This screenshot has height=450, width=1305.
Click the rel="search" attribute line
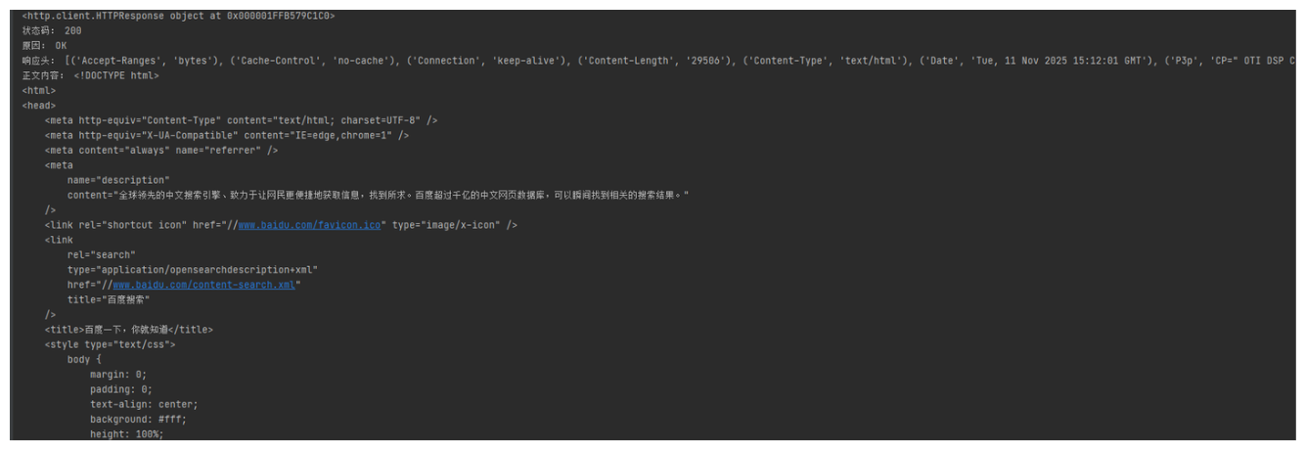point(101,255)
